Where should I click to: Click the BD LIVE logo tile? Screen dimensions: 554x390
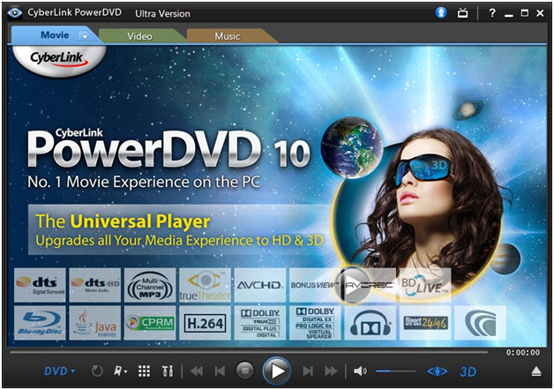pos(425,285)
